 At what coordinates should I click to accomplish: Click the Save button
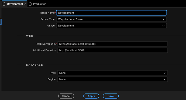pos(111,96)
